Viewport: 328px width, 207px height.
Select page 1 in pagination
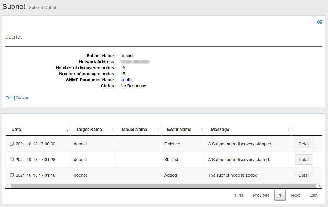coord(280,196)
